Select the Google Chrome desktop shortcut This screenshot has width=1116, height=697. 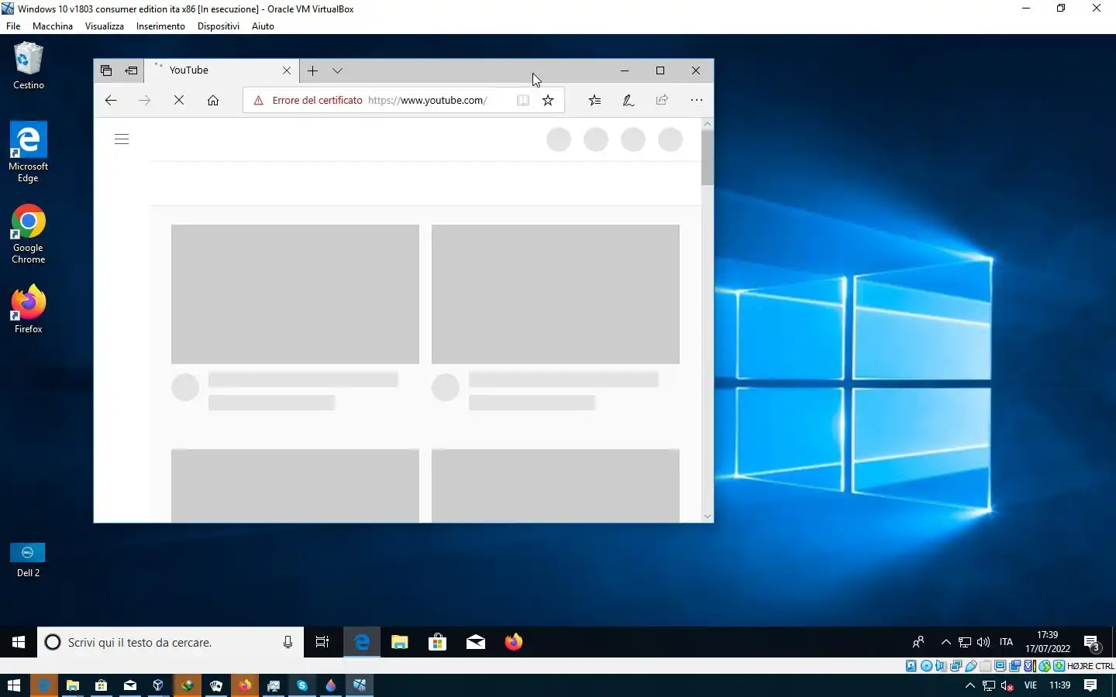(29, 235)
